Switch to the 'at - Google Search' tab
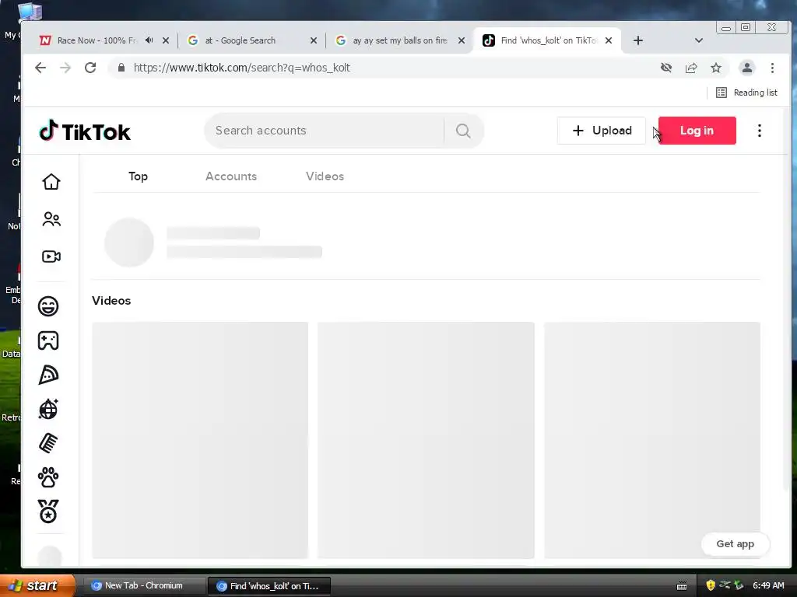The width and height of the screenshot is (797, 597). point(239,40)
